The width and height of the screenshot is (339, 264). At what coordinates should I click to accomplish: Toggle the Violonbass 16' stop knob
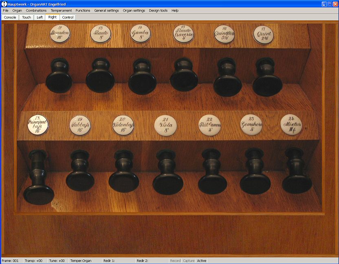123,181
